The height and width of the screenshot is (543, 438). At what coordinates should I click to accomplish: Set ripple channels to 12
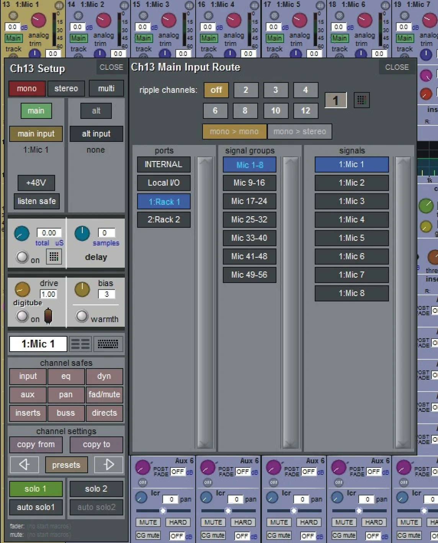coord(306,111)
